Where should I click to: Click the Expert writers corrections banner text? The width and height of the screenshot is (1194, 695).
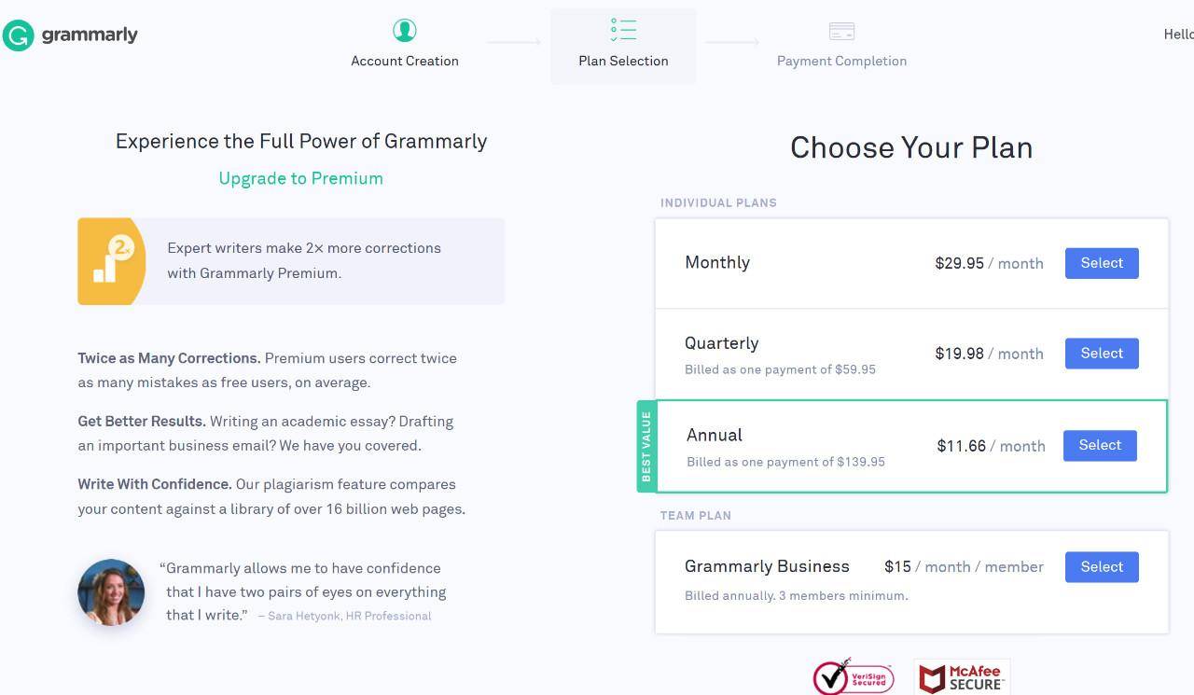[304, 260]
